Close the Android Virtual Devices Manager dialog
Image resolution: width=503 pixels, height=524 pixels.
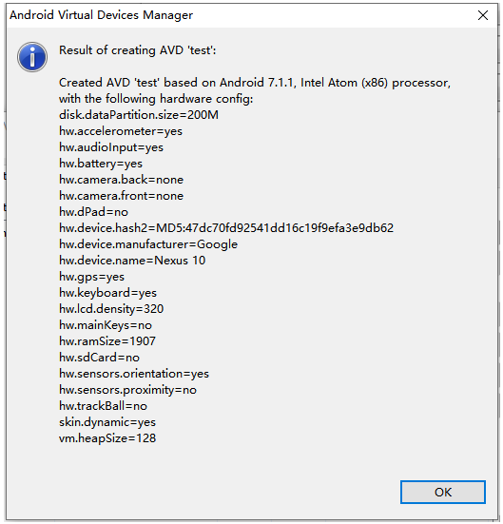tap(483, 15)
